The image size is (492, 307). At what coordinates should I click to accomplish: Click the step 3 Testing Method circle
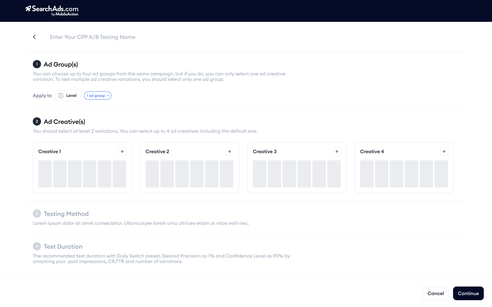pyautogui.click(x=37, y=213)
